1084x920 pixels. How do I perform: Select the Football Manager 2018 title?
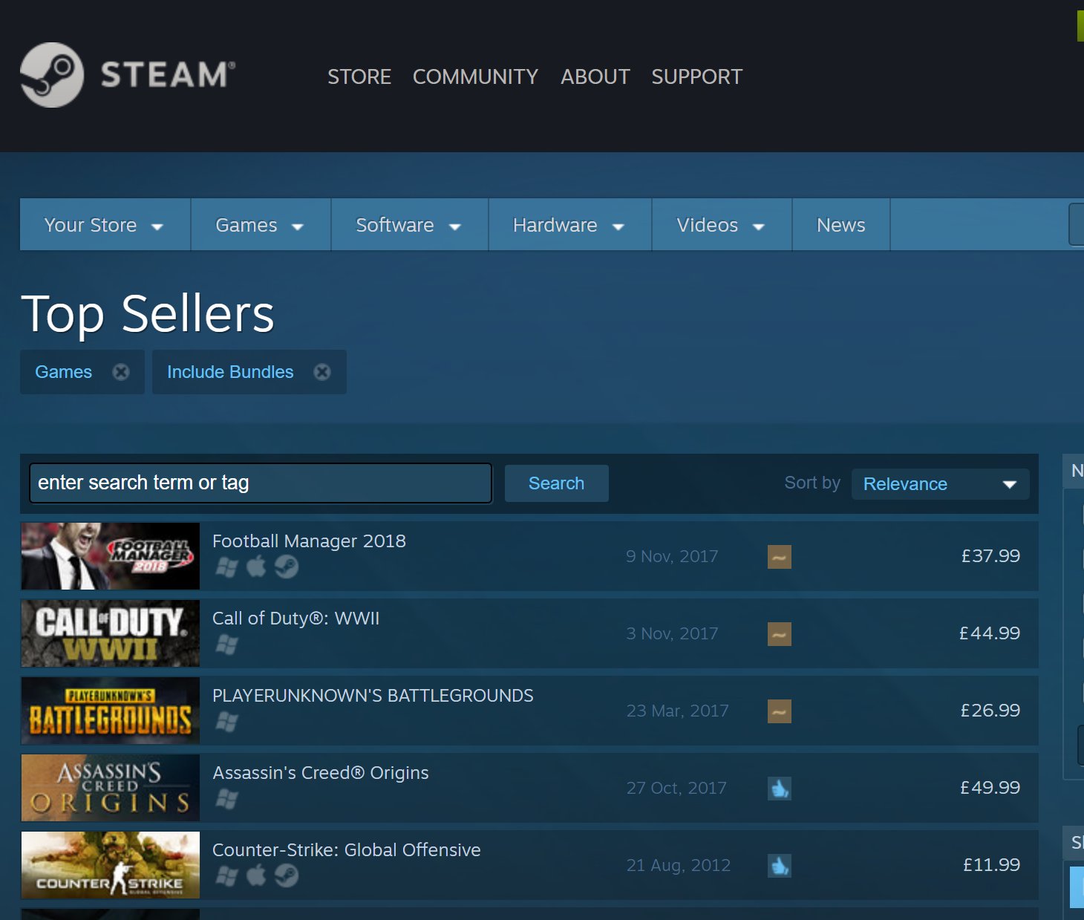pos(309,541)
